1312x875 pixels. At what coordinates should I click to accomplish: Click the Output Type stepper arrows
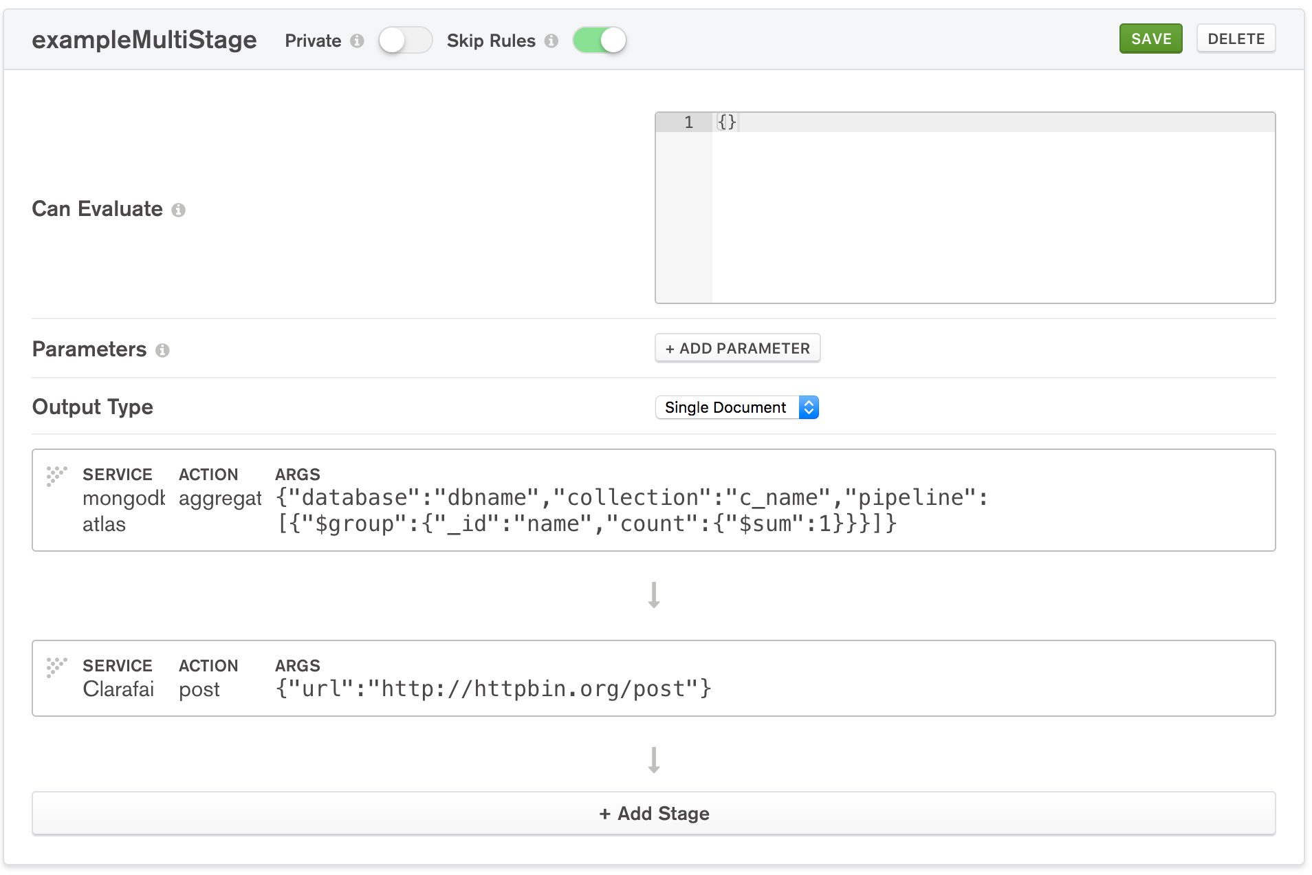809,407
